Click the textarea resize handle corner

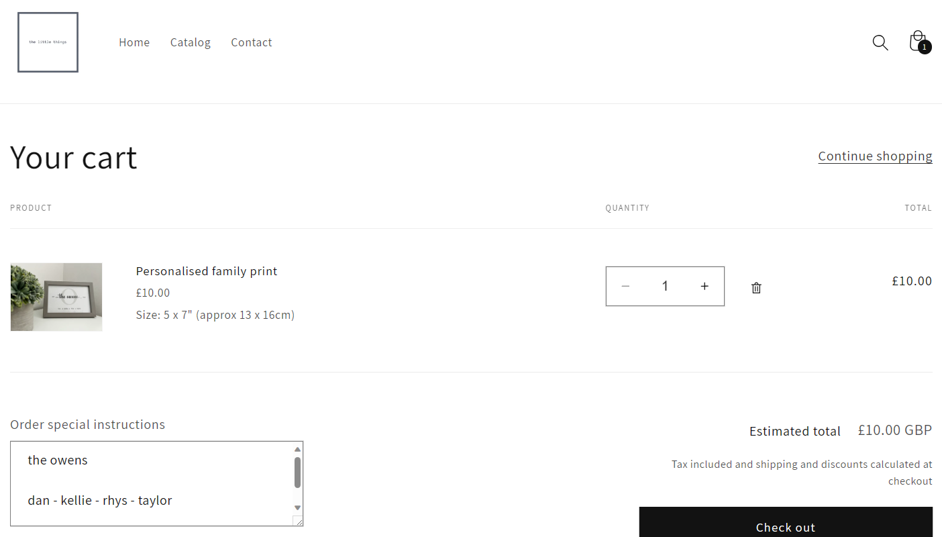298,521
